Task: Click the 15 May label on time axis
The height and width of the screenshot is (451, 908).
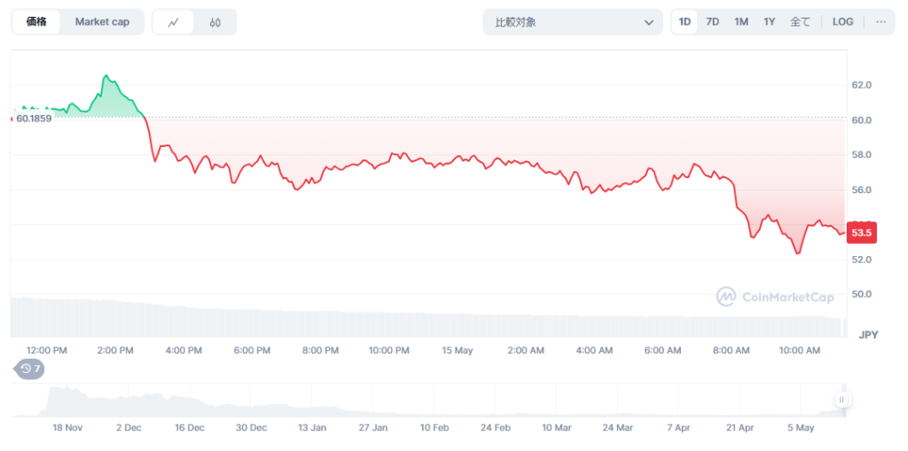Action: point(457,351)
